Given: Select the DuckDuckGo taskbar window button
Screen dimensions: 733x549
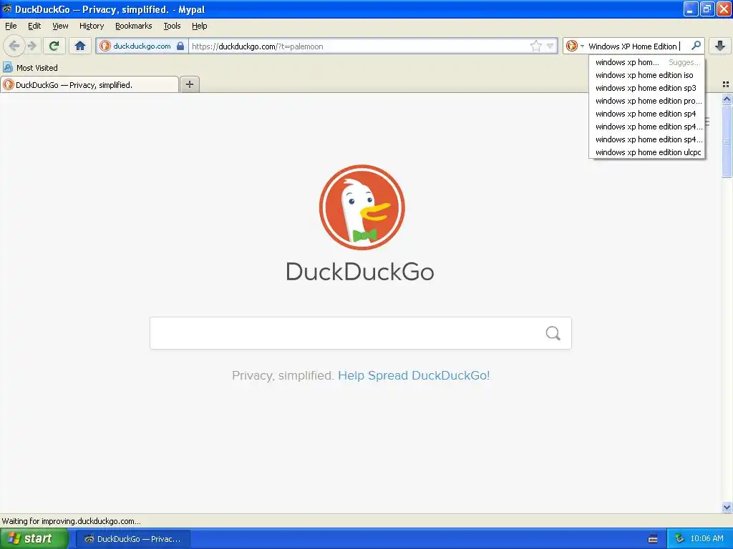Looking at the screenshot, I should click(x=132, y=539).
